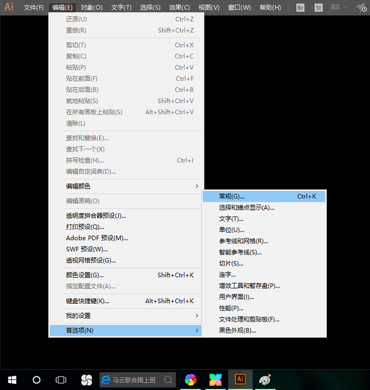Click the disabled 清除(L) entry
Viewport: 370px width, 390px height.
point(125,123)
